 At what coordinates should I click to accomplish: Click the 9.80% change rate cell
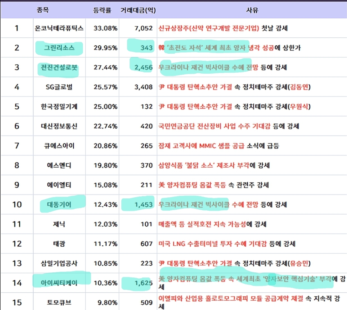[x=107, y=303]
